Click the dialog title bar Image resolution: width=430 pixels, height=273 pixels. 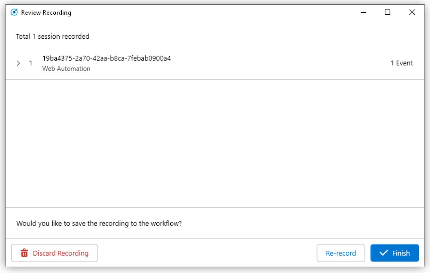188,12
